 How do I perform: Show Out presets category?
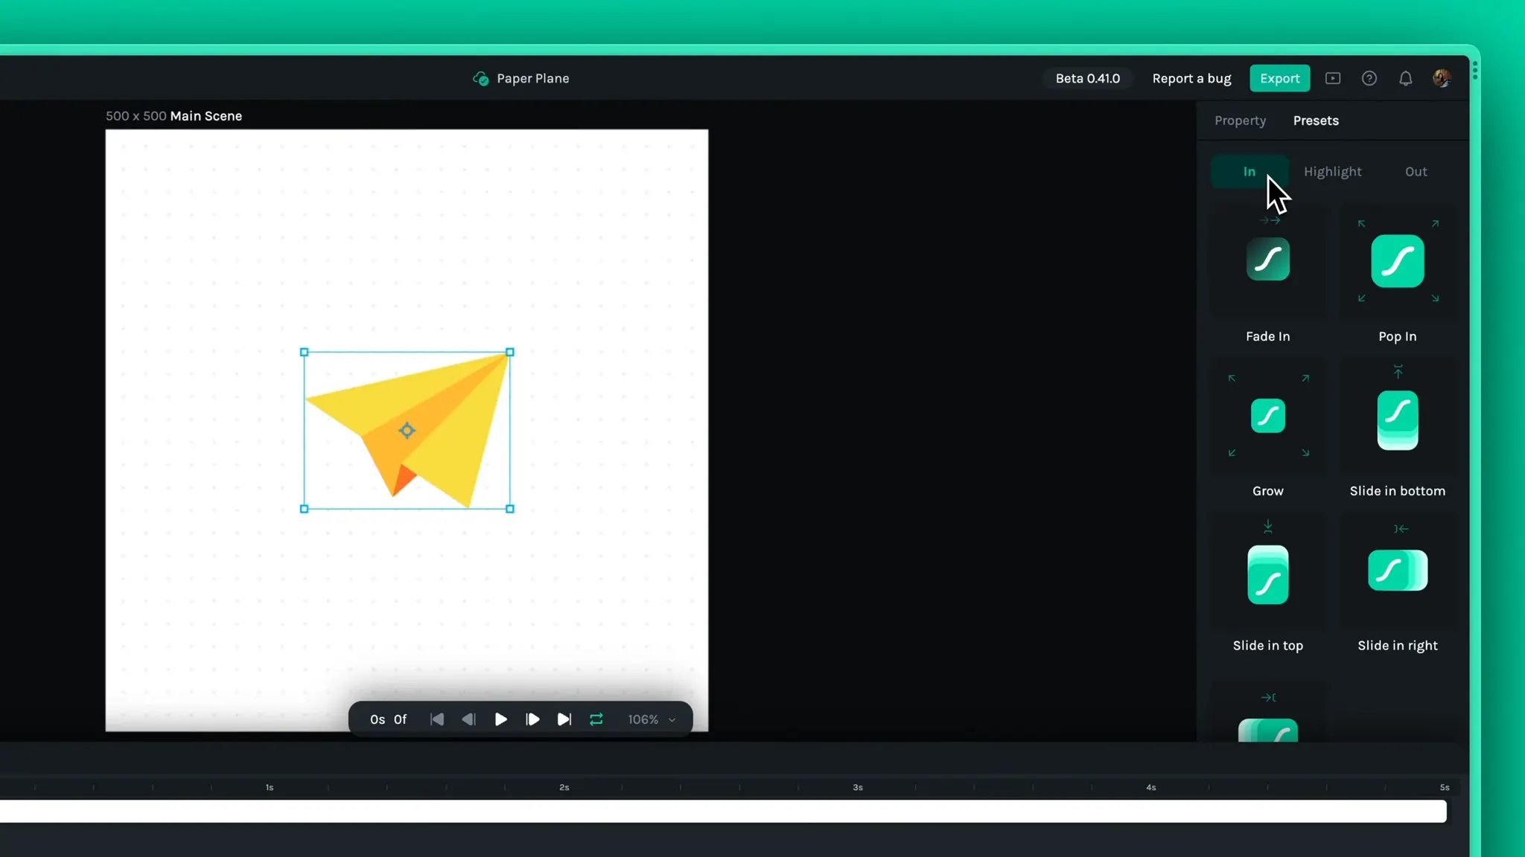click(1416, 172)
